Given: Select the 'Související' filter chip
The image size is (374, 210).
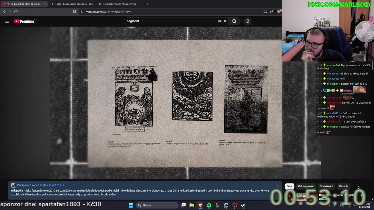Looking at the screenshot, I should (326, 186).
